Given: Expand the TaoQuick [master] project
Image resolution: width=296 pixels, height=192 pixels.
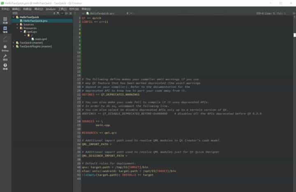Looking at the screenshot, I should 14,43.
